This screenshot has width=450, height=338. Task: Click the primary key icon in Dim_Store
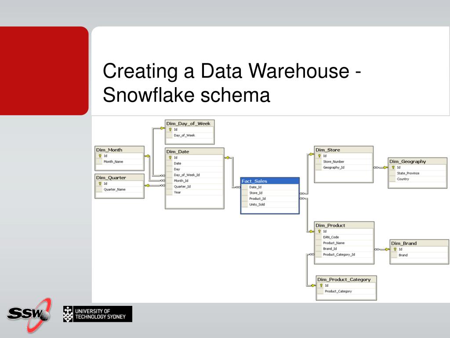point(319,156)
